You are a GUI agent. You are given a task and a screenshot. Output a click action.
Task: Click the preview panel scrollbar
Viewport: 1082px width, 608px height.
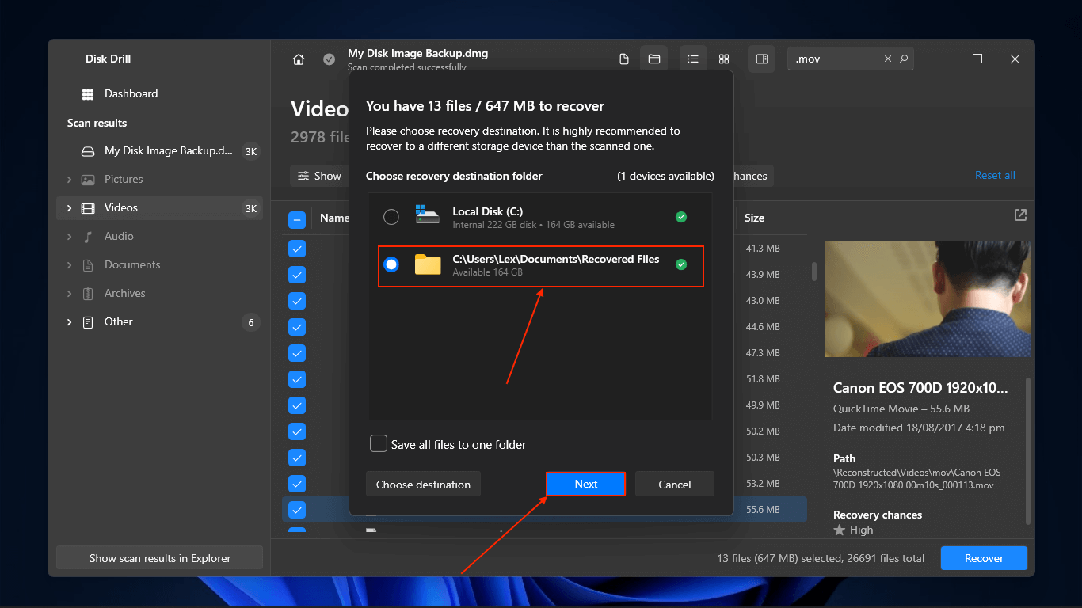coord(1029,450)
